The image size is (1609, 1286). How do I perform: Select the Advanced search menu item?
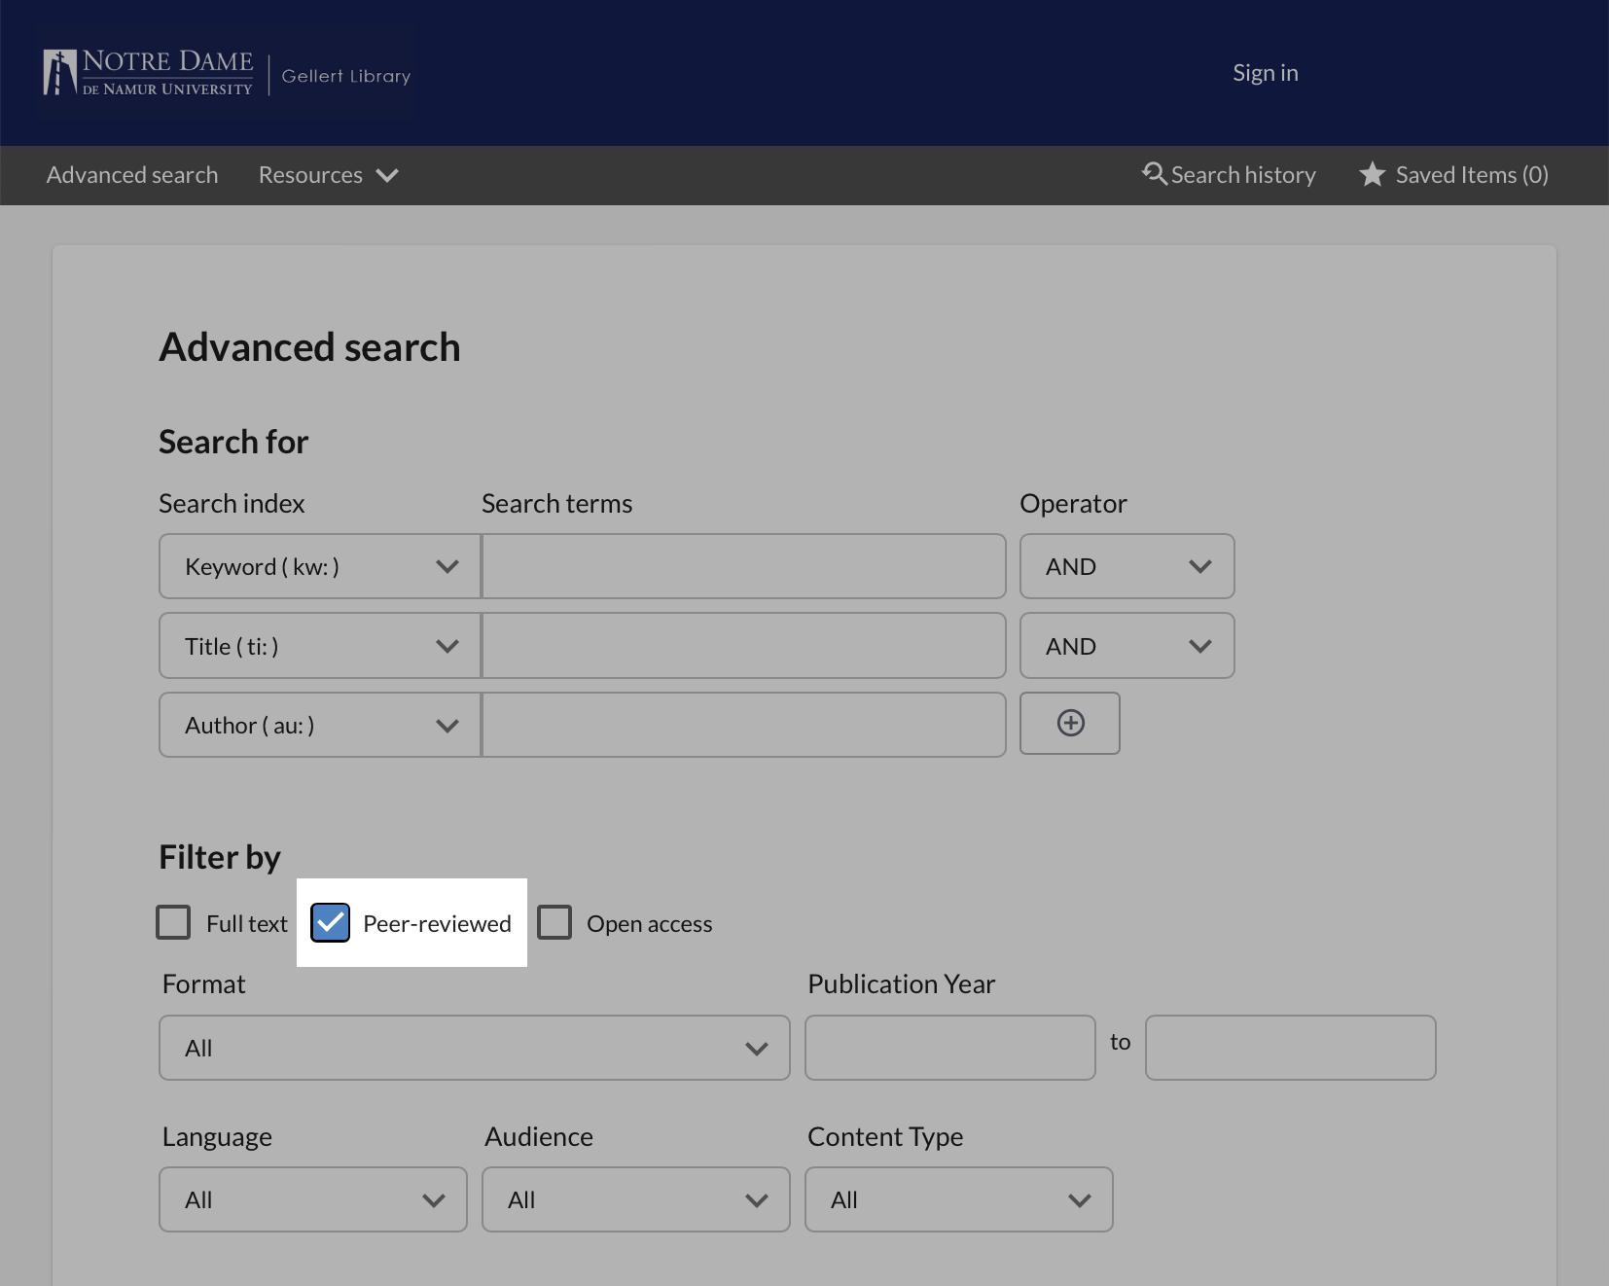[x=132, y=175]
